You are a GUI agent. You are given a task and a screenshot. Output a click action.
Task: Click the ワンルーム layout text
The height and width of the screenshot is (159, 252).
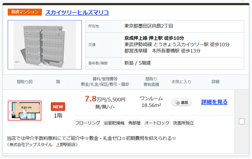tap(151, 98)
